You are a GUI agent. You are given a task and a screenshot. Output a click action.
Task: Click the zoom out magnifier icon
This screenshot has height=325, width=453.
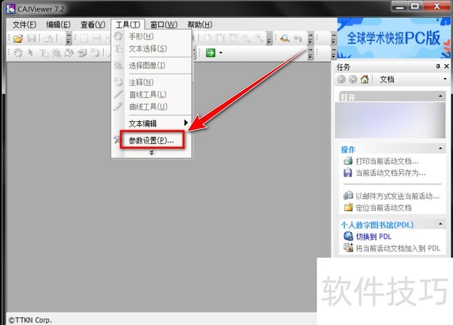click(x=246, y=39)
